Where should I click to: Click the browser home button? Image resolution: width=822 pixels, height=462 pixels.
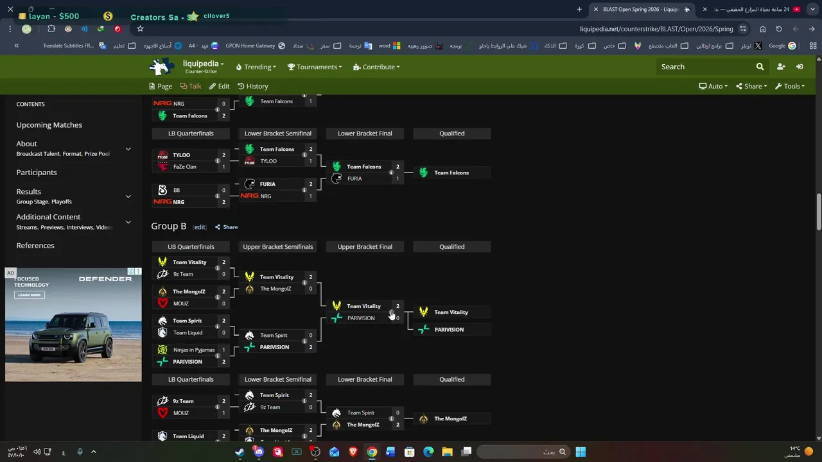click(x=762, y=29)
